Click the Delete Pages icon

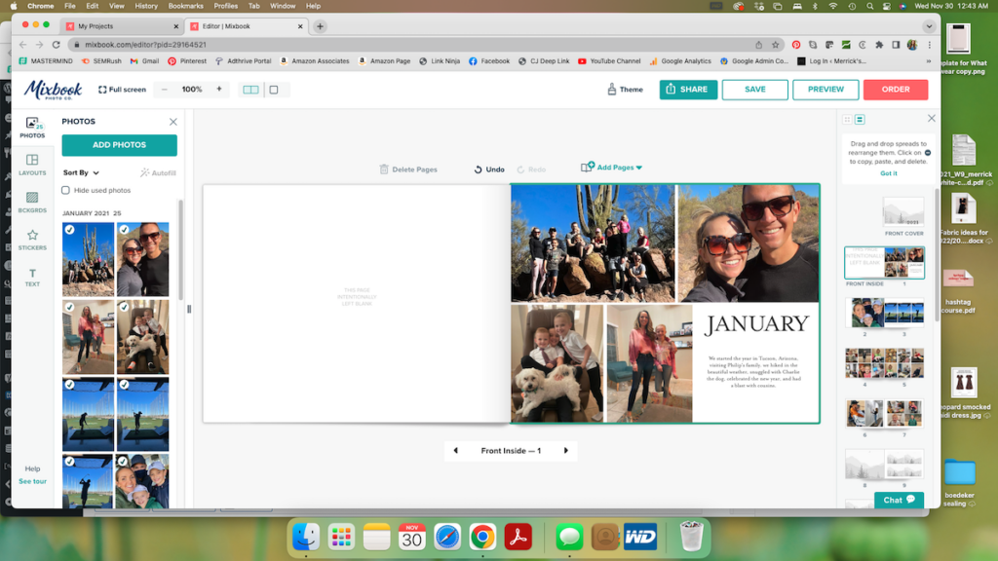point(385,168)
